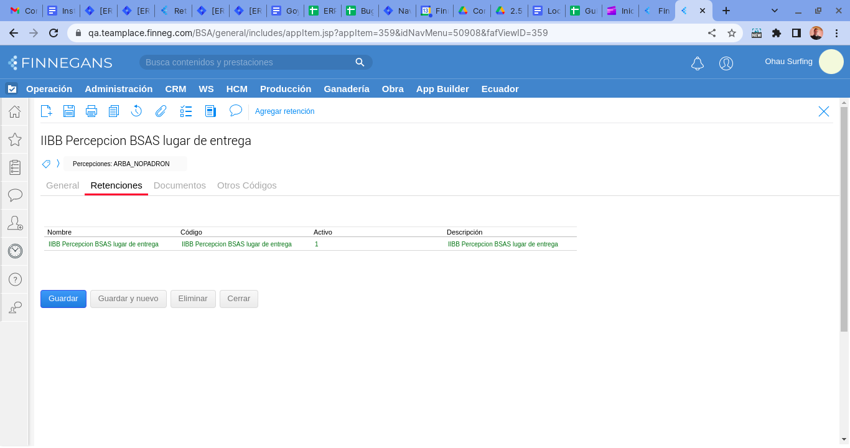Viewport: 850px width, 448px height.
Task: Click the clock icon in sidebar
Action: click(15, 251)
